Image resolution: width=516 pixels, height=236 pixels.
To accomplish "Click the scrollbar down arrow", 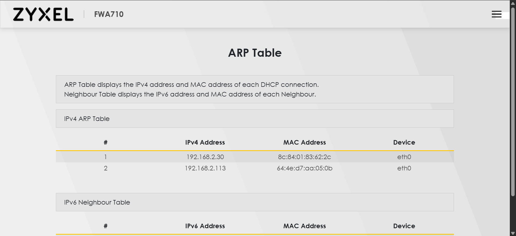I will pyautogui.click(x=513, y=233).
